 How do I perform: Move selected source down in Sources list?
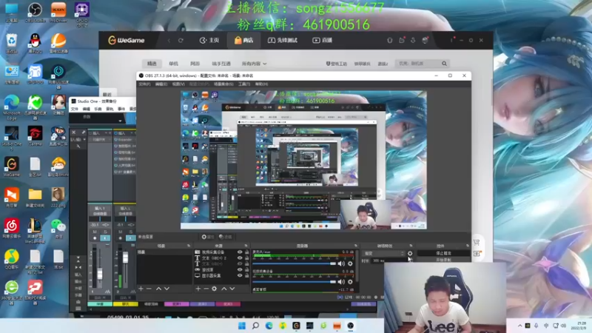[232, 289]
